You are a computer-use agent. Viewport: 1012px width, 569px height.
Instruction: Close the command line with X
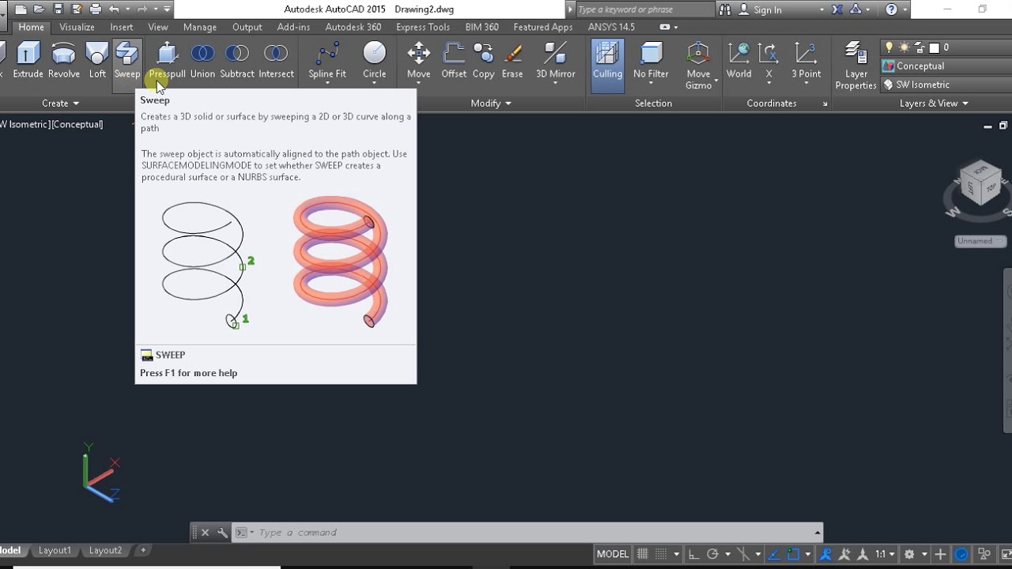tap(205, 533)
